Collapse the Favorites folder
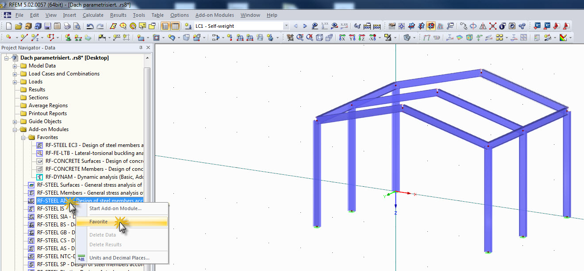The height and width of the screenshot is (271, 584). [x=23, y=137]
